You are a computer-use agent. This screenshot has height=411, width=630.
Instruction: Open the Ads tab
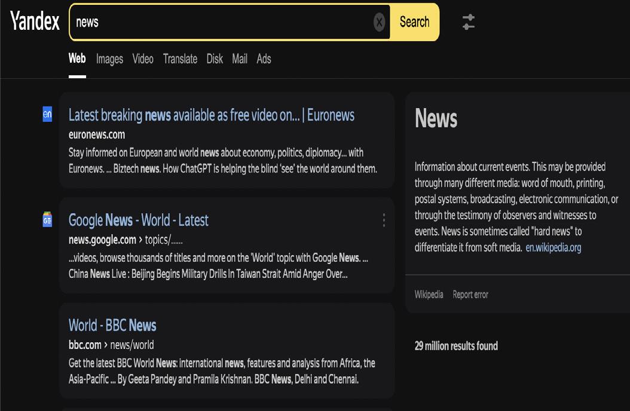(x=264, y=59)
